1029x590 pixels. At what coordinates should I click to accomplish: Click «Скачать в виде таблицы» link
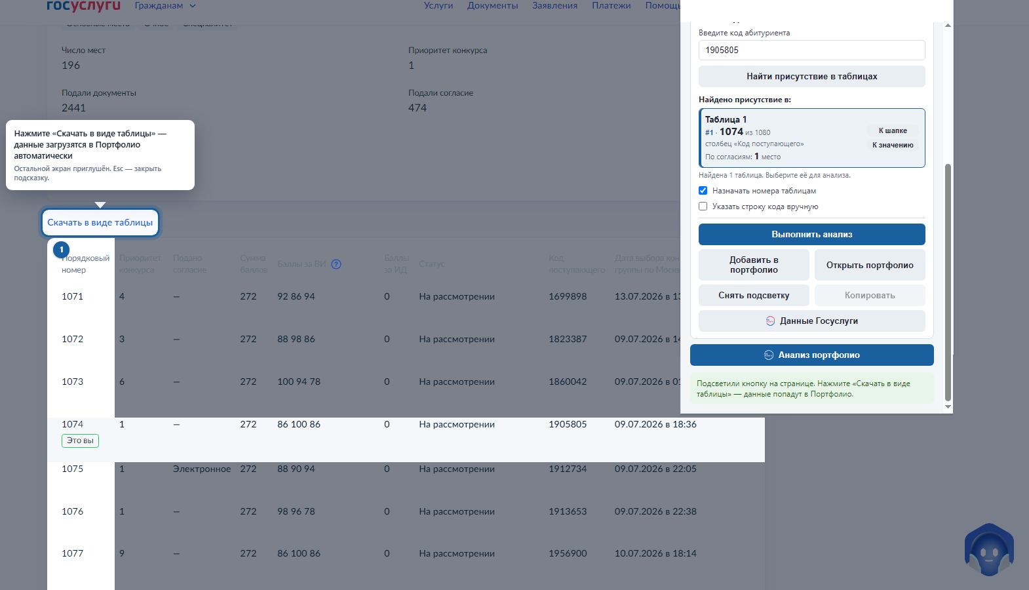pyautogui.click(x=100, y=223)
